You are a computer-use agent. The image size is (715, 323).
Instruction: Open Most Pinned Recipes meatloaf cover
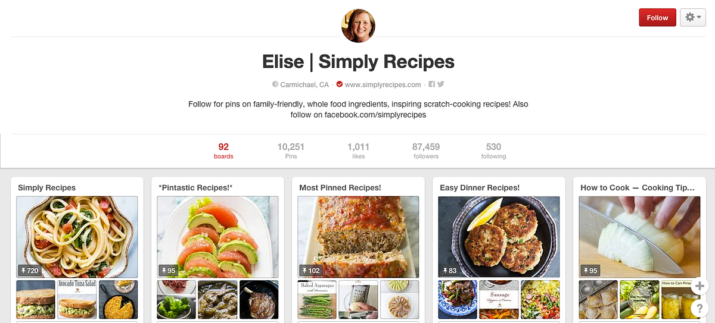point(358,237)
